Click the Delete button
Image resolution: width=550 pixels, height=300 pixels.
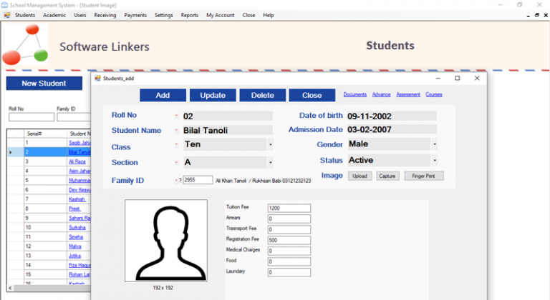click(x=262, y=95)
